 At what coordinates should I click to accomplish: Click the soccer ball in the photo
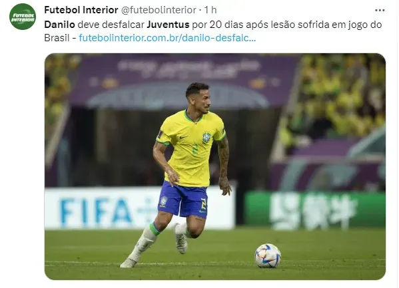tap(268, 255)
